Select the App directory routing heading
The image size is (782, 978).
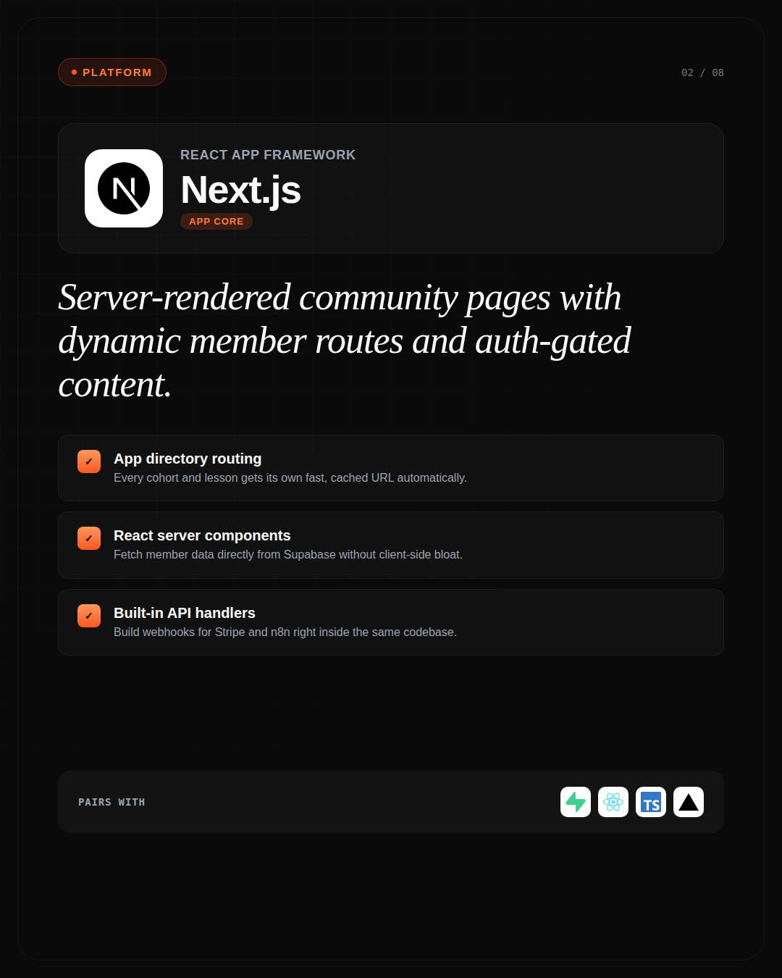[x=188, y=459]
